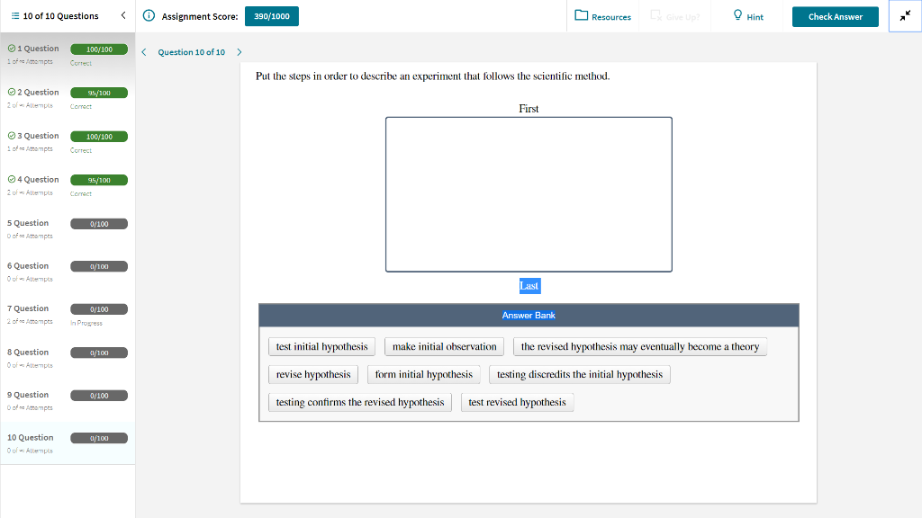Go to previous question with left chevron
This screenshot has width=922, height=518.
pyautogui.click(x=144, y=52)
